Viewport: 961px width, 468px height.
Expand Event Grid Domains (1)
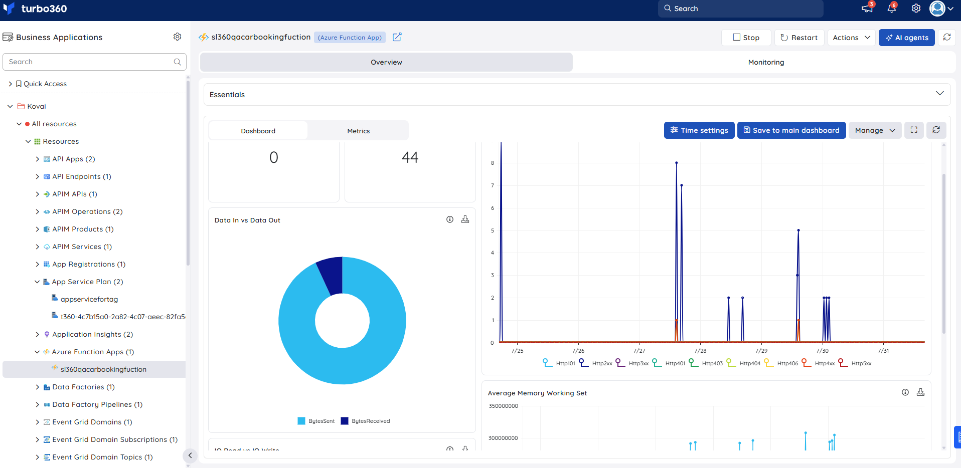[x=37, y=422]
